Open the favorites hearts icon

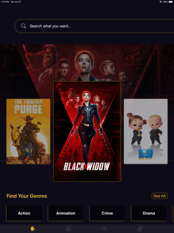(104, 229)
